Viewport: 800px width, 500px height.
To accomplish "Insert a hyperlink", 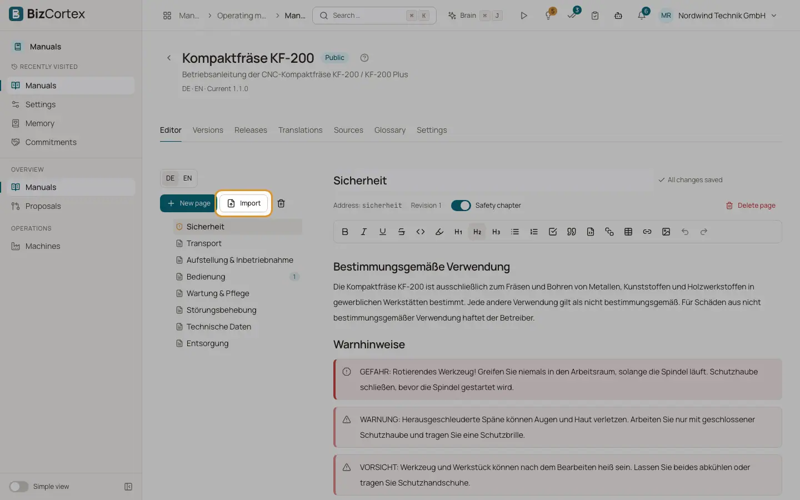I will tap(647, 232).
